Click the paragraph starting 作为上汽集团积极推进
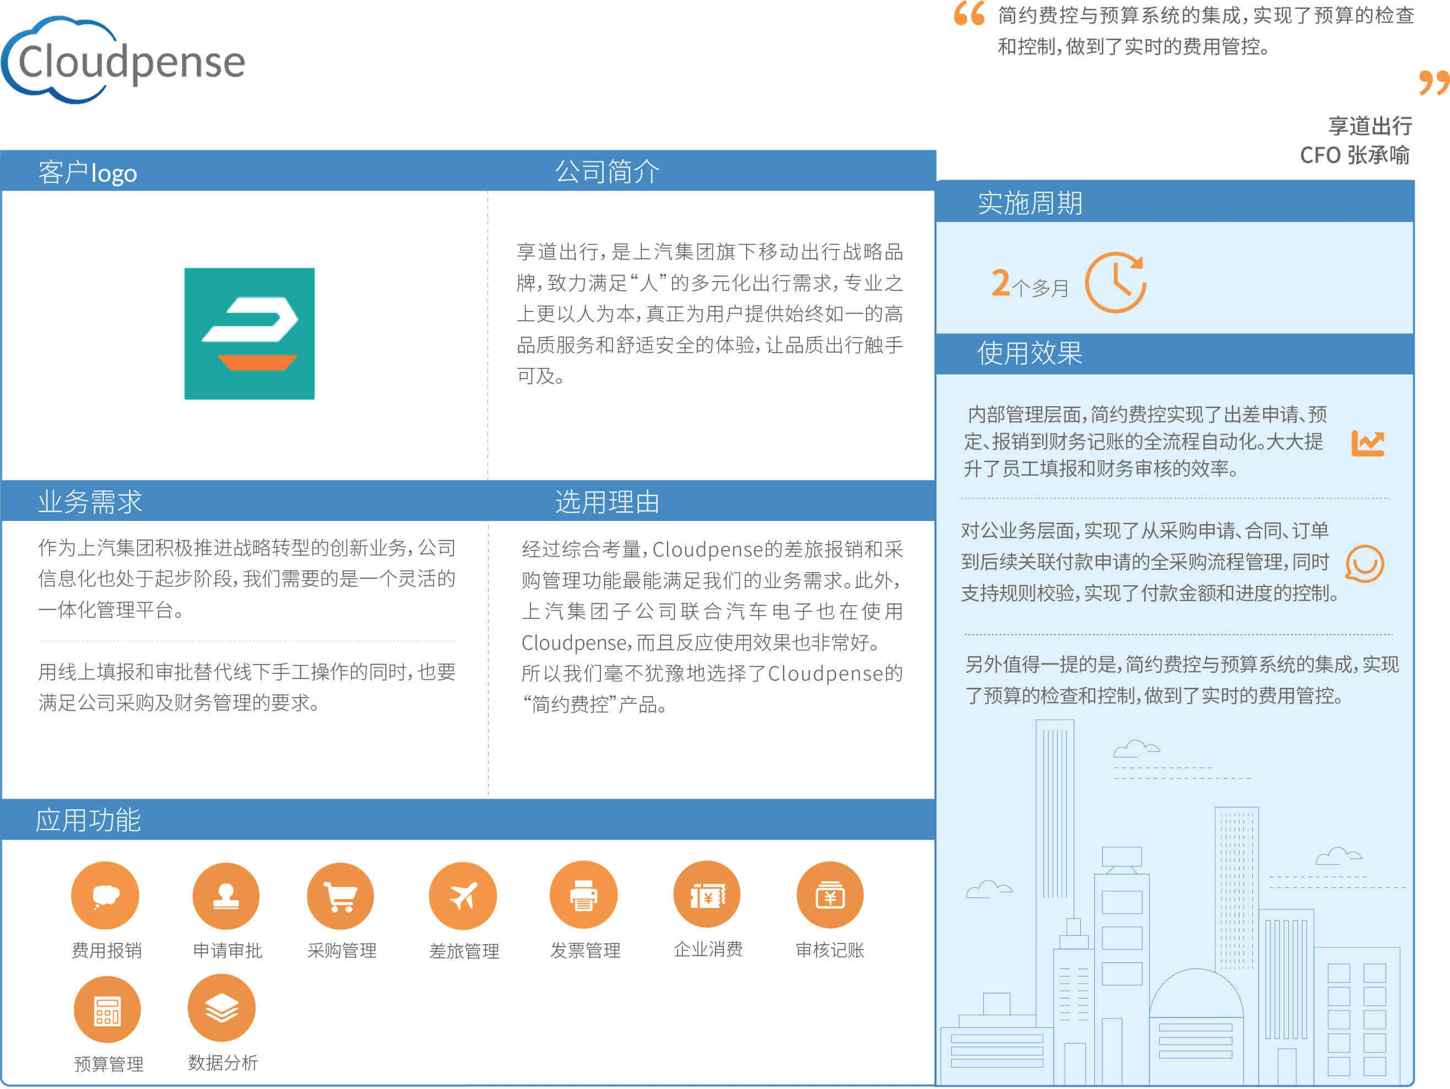The height and width of the screenshot is (1089, 1450). (246, 578)
